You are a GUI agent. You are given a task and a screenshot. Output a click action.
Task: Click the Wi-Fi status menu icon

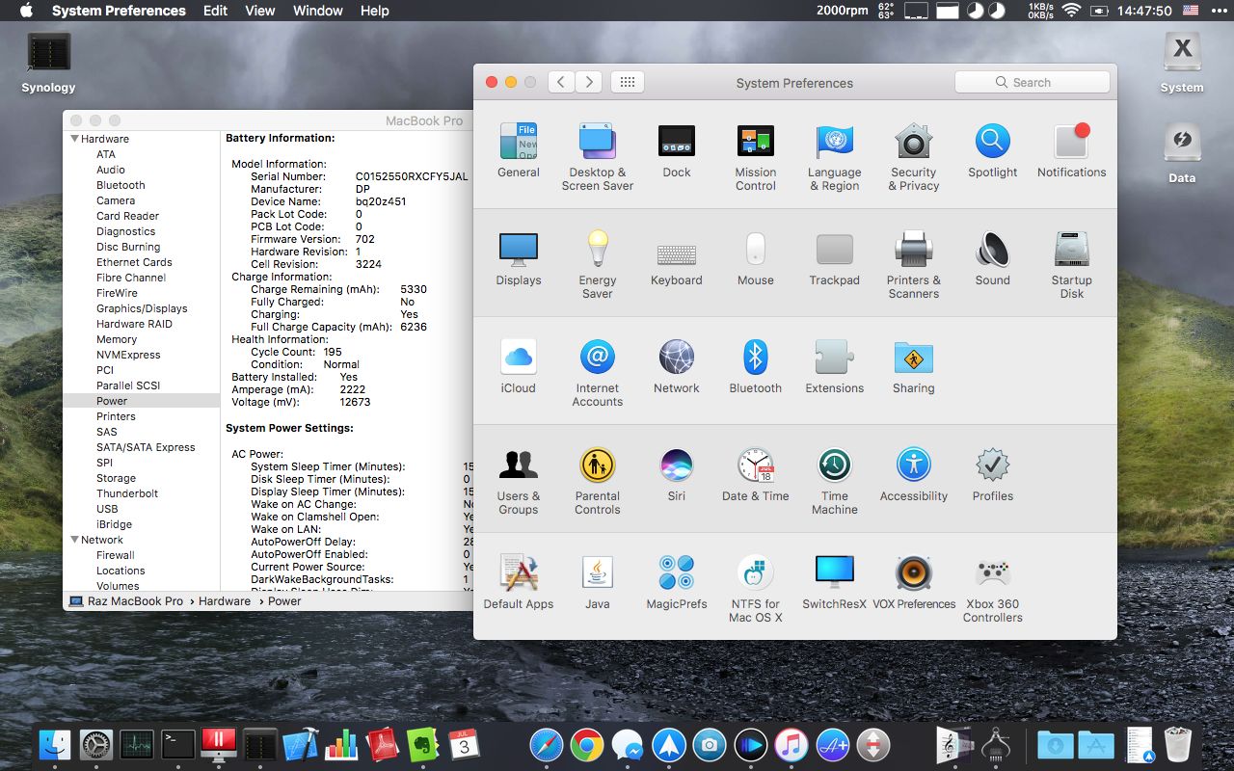pyautogui.click(x=1071, y=11)
